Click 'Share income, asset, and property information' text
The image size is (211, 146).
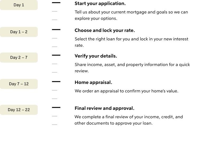(x=132, y=68)
